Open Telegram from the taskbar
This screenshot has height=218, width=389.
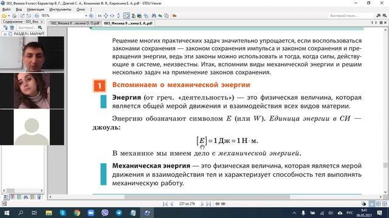(119, 213)
